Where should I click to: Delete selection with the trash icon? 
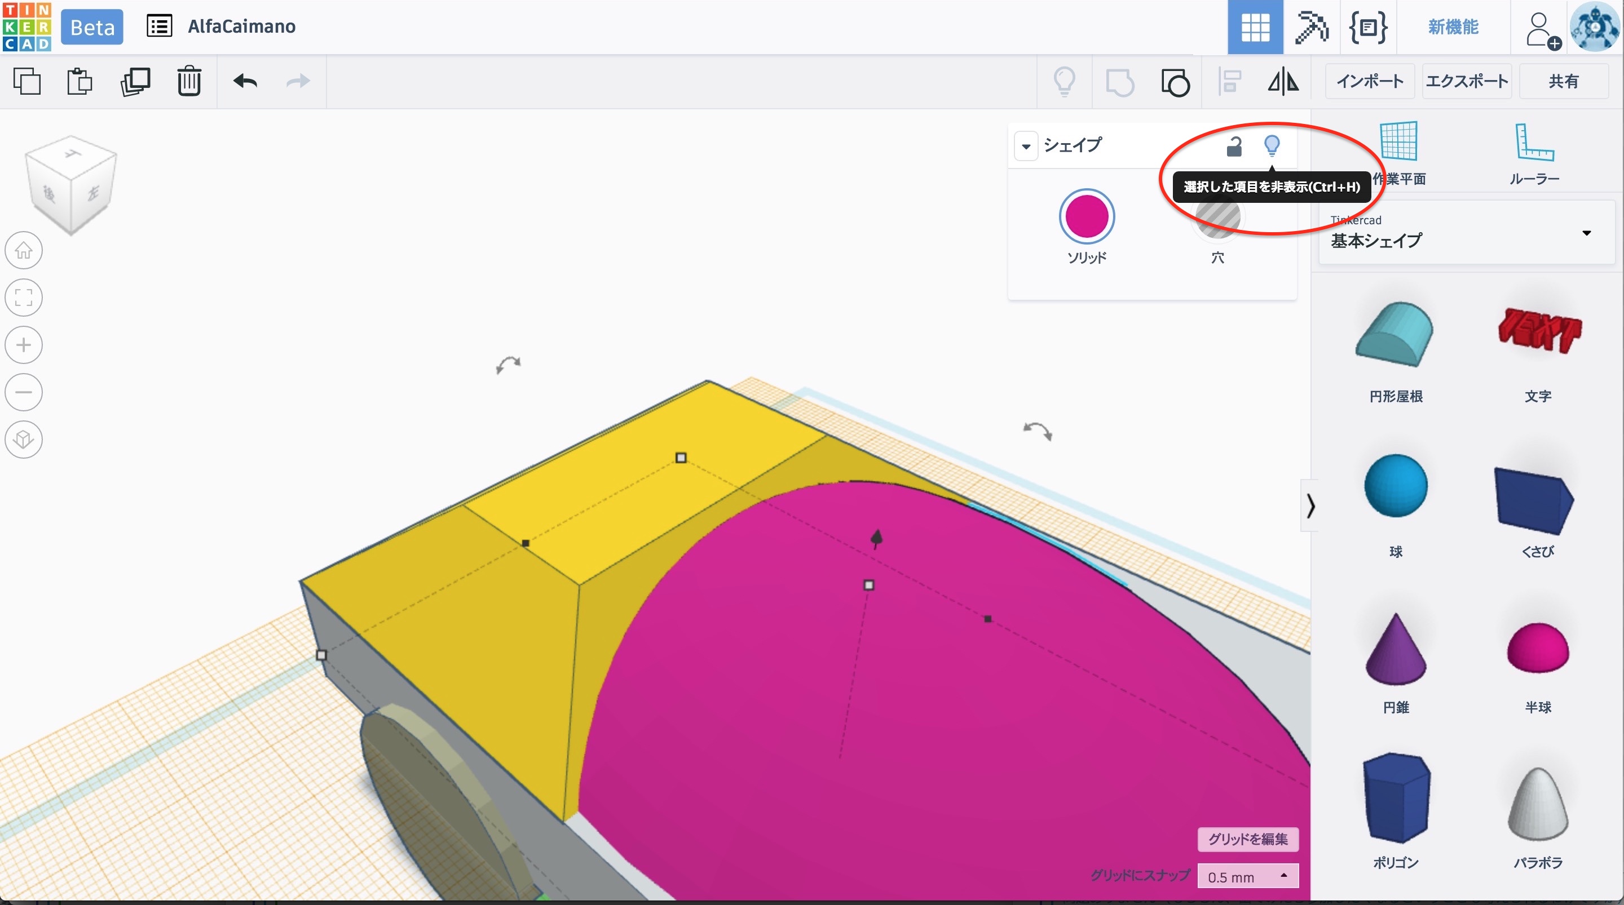click(188, 81)
